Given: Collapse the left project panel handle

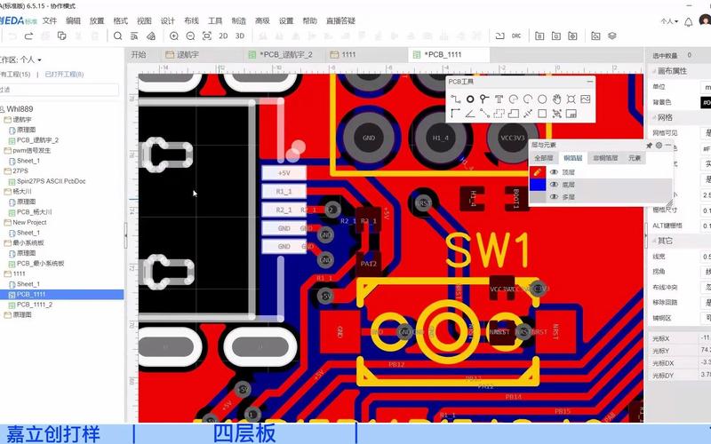Looking at the screenshot, I should 125,234.
